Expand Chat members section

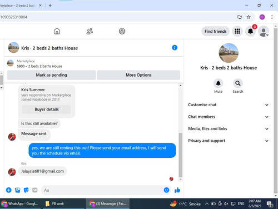(229, 117)
